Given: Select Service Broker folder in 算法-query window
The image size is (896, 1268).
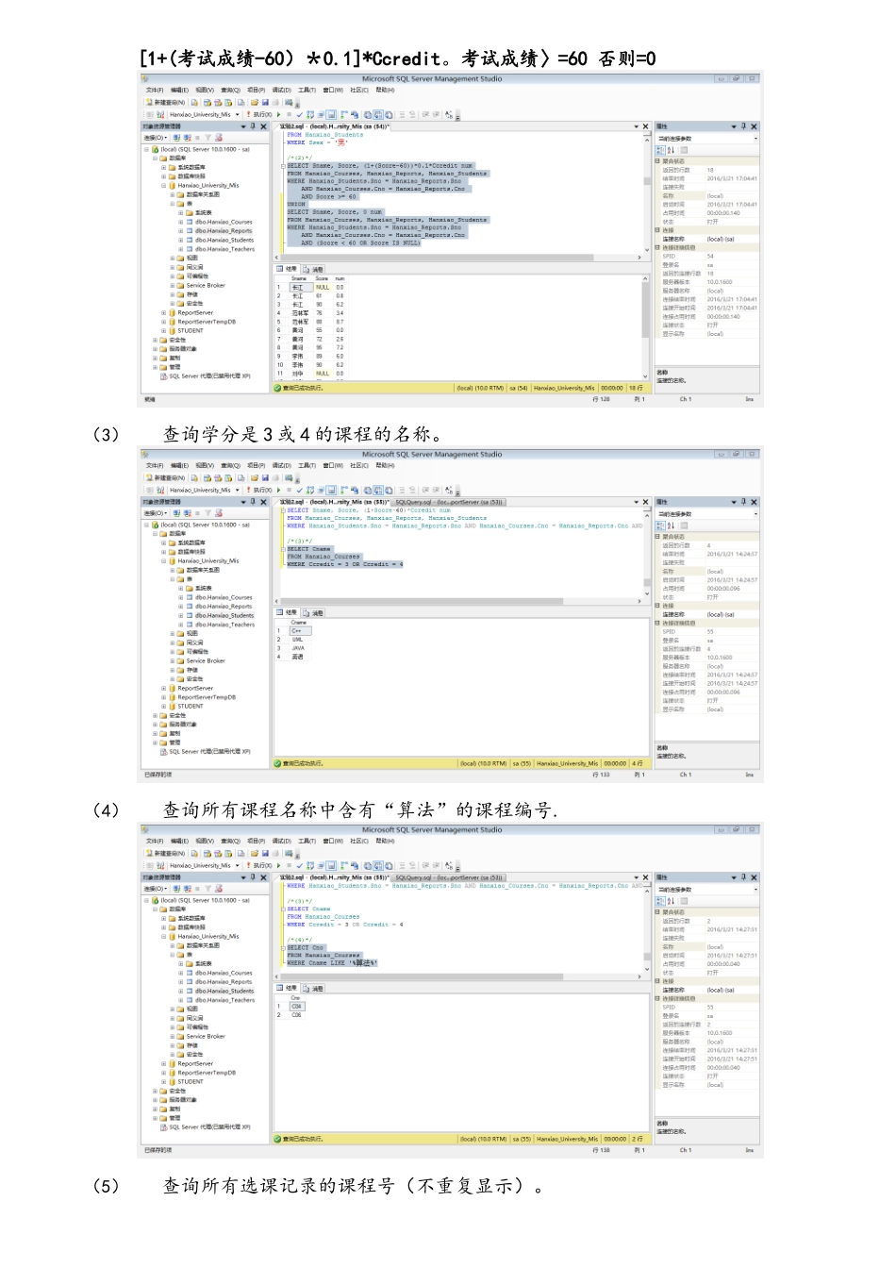Looking at the screenshot, I should [206, 1037].
